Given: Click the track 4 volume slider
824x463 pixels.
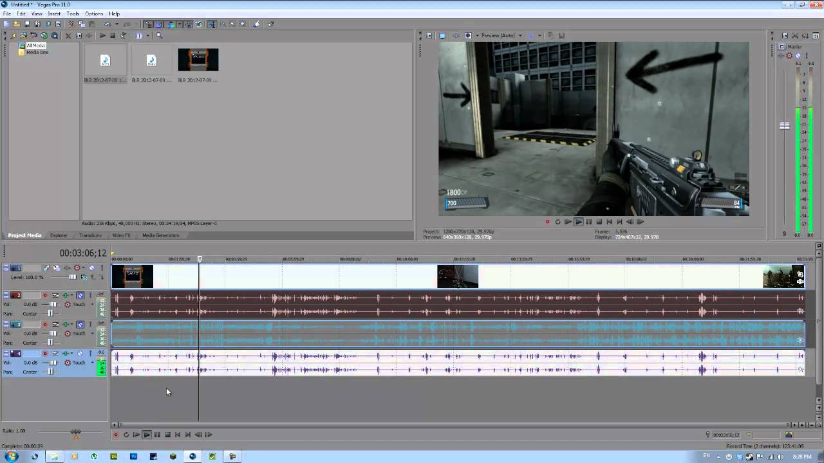Looking at the screenshot, I should pos(53,363).
